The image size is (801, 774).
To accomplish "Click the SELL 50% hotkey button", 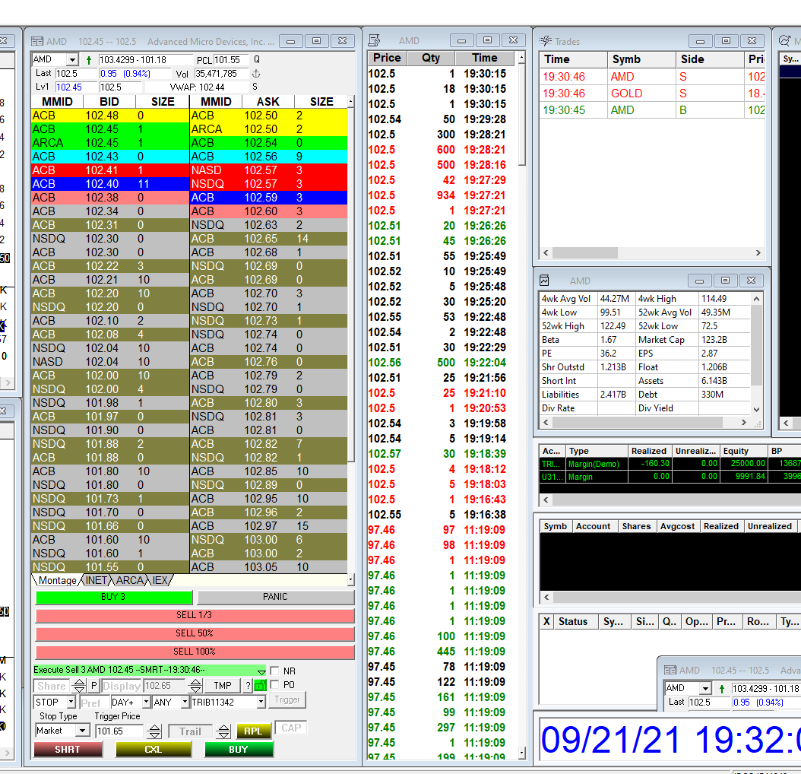I will 195,633.
